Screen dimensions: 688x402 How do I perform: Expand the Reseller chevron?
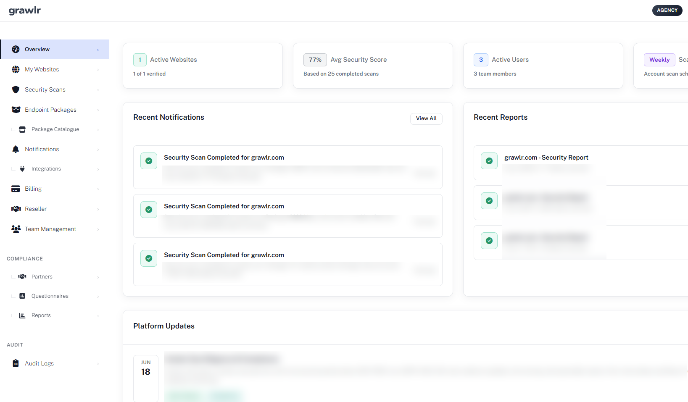[98, 209]
